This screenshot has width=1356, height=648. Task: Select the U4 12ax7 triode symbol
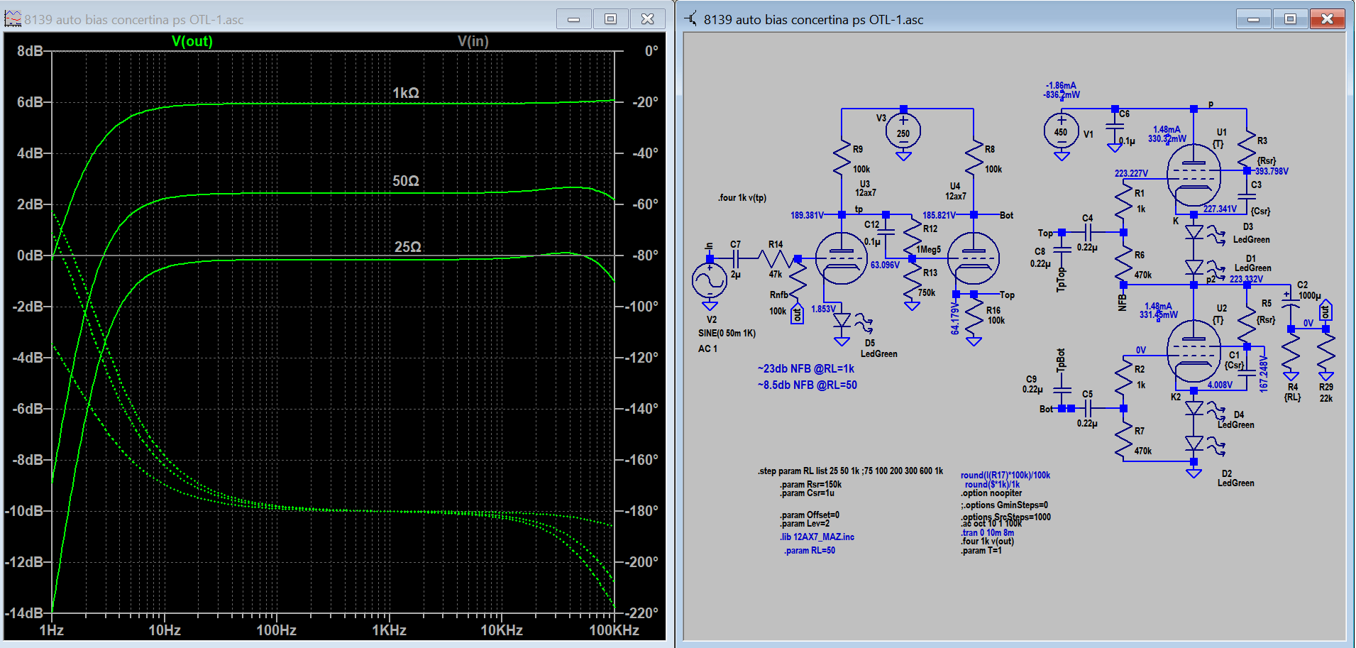(x=974, y=258)
